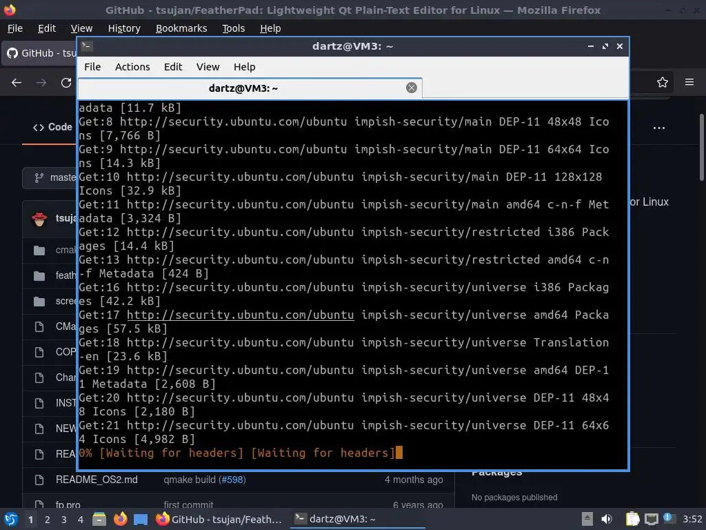
Task: Switch to virtual desktop 4
Action: coord(80,520)
